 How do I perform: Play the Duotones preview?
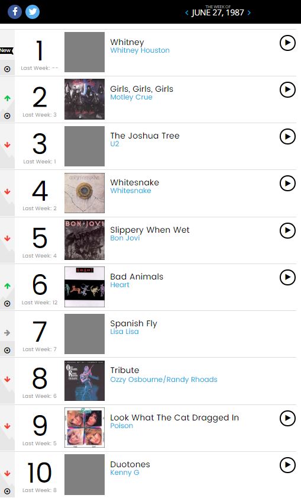point(287,465)
